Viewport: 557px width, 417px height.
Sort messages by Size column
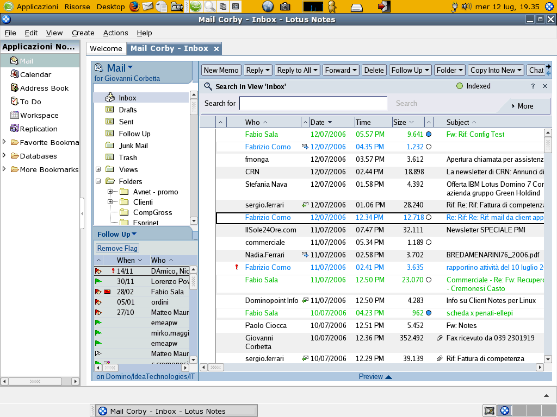coord(403,122)
